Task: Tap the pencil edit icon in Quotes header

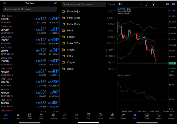Action: pos(55,3)
